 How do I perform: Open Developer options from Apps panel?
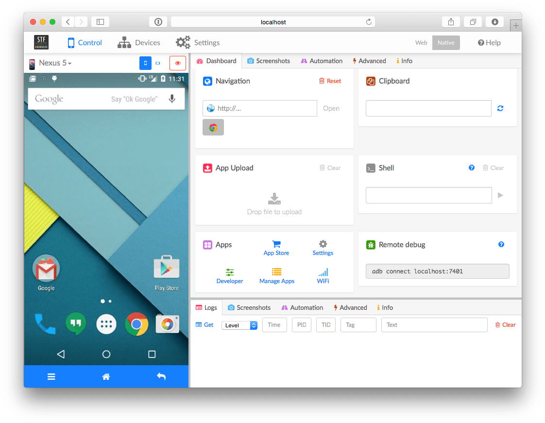click(230, 276)
